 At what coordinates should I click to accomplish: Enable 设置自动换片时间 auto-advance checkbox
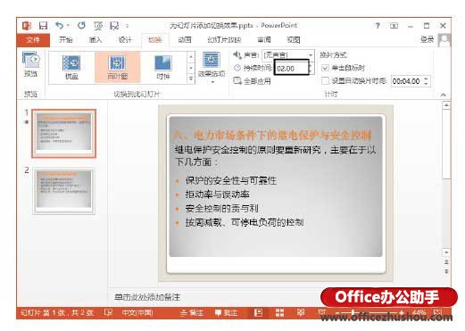pos(325,80)
